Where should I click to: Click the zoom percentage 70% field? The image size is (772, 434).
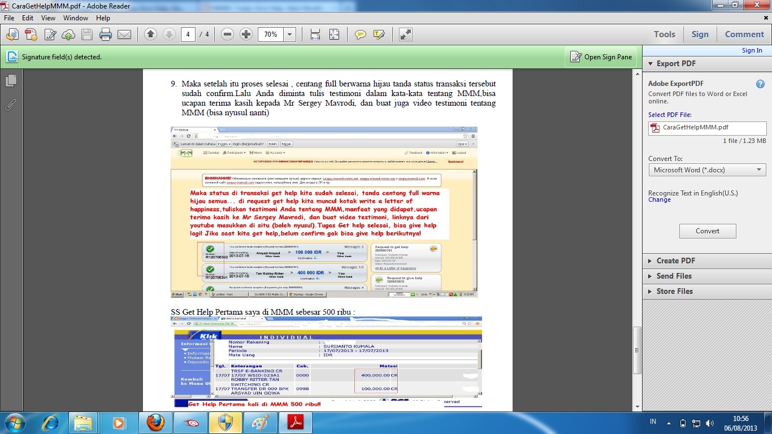click(x=271, y=34)
